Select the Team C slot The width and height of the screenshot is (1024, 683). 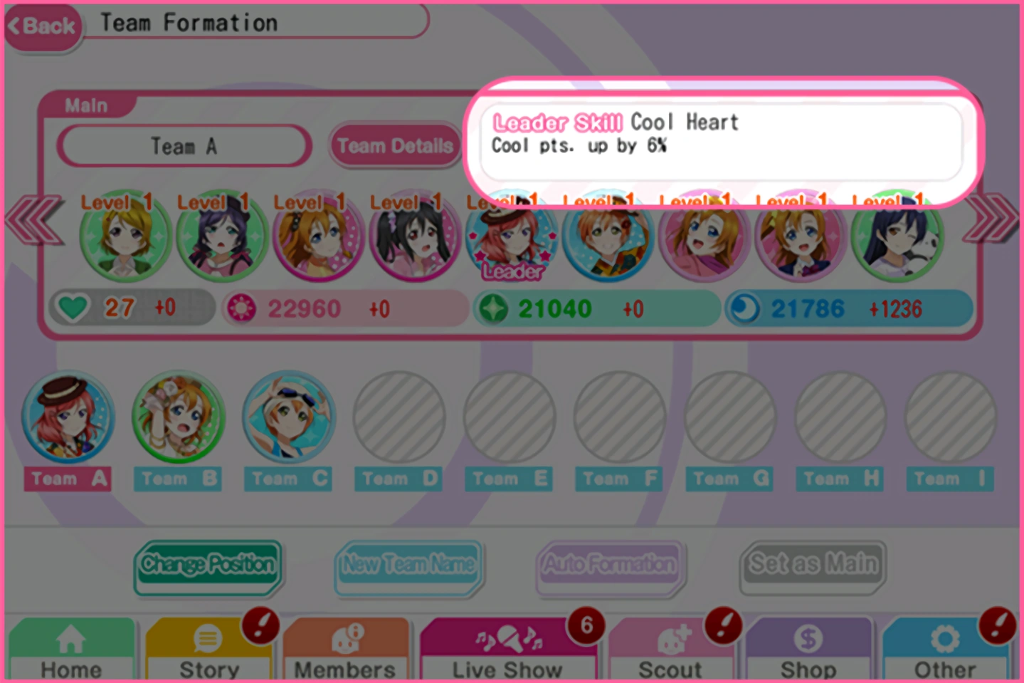click(x=288, y=431)
